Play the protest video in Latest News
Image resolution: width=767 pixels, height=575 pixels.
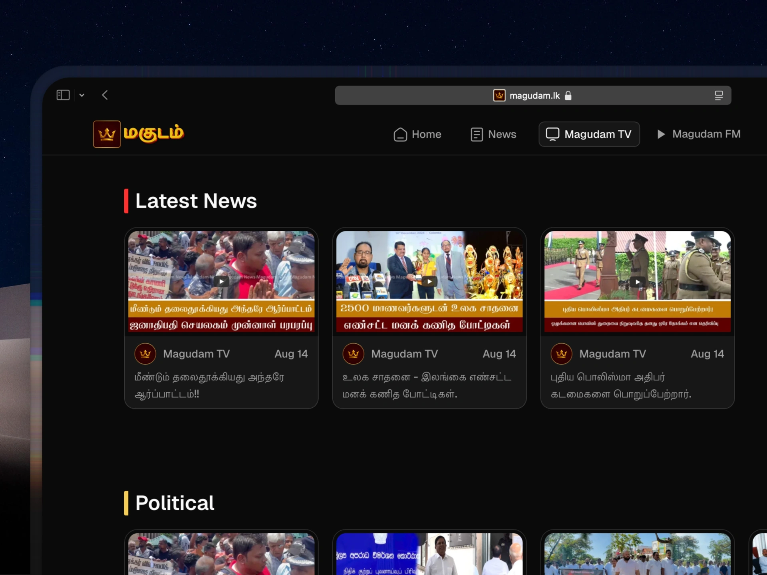[221, 282]
